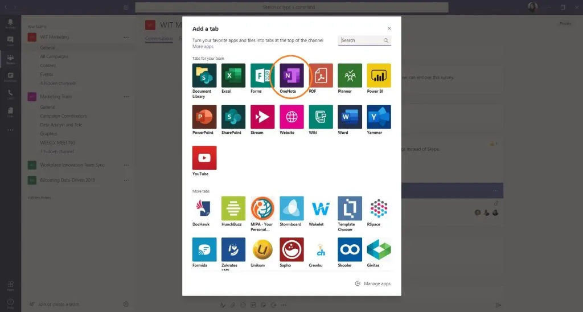
Task: Select the Skooler app tile
Action: [x=350, y=249]
